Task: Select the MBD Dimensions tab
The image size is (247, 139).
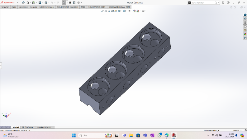Action: pos(47,7)
